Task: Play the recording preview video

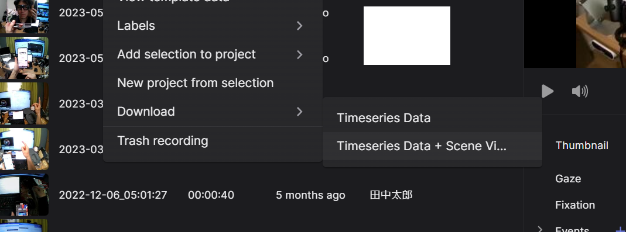Action: tap(548, 91)
